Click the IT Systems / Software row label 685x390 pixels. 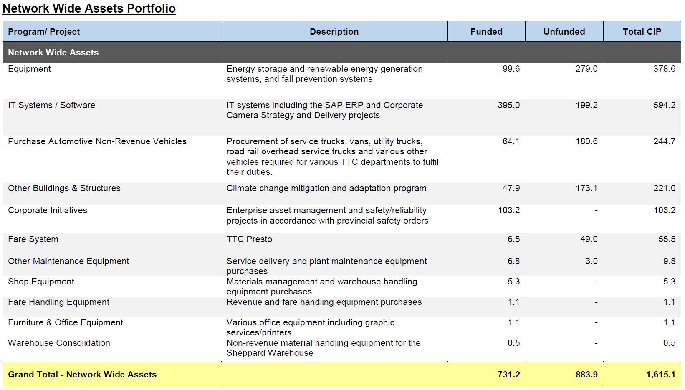pyautogui.click(x=51, y=105)
